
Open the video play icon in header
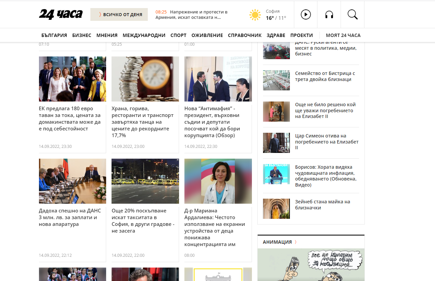[x=305, y=14]
